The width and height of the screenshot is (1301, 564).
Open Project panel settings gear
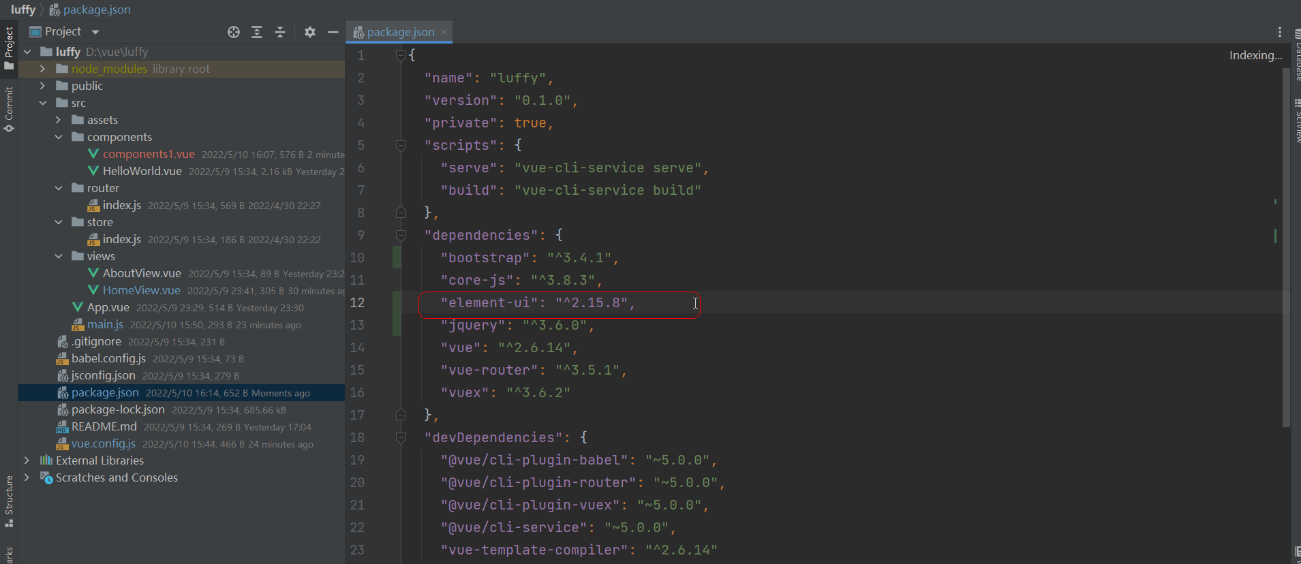pyautogui.click(x=310, y=32)
